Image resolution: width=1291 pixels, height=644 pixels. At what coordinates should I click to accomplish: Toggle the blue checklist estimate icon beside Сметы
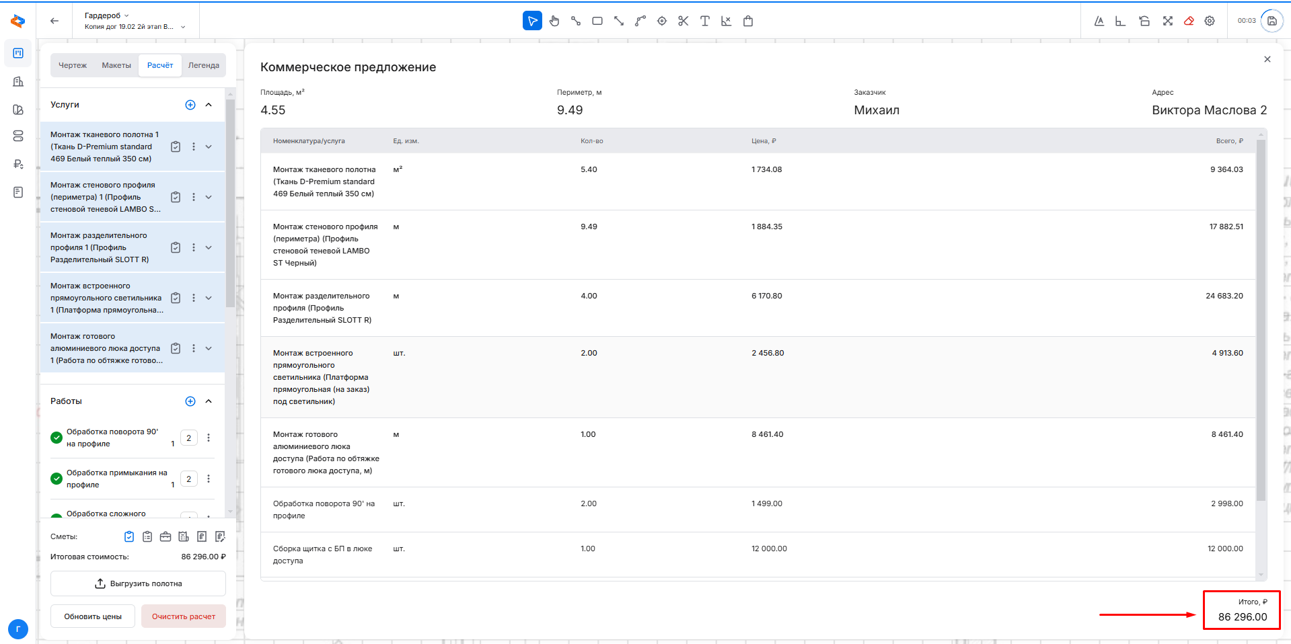(x=129, y=536)
